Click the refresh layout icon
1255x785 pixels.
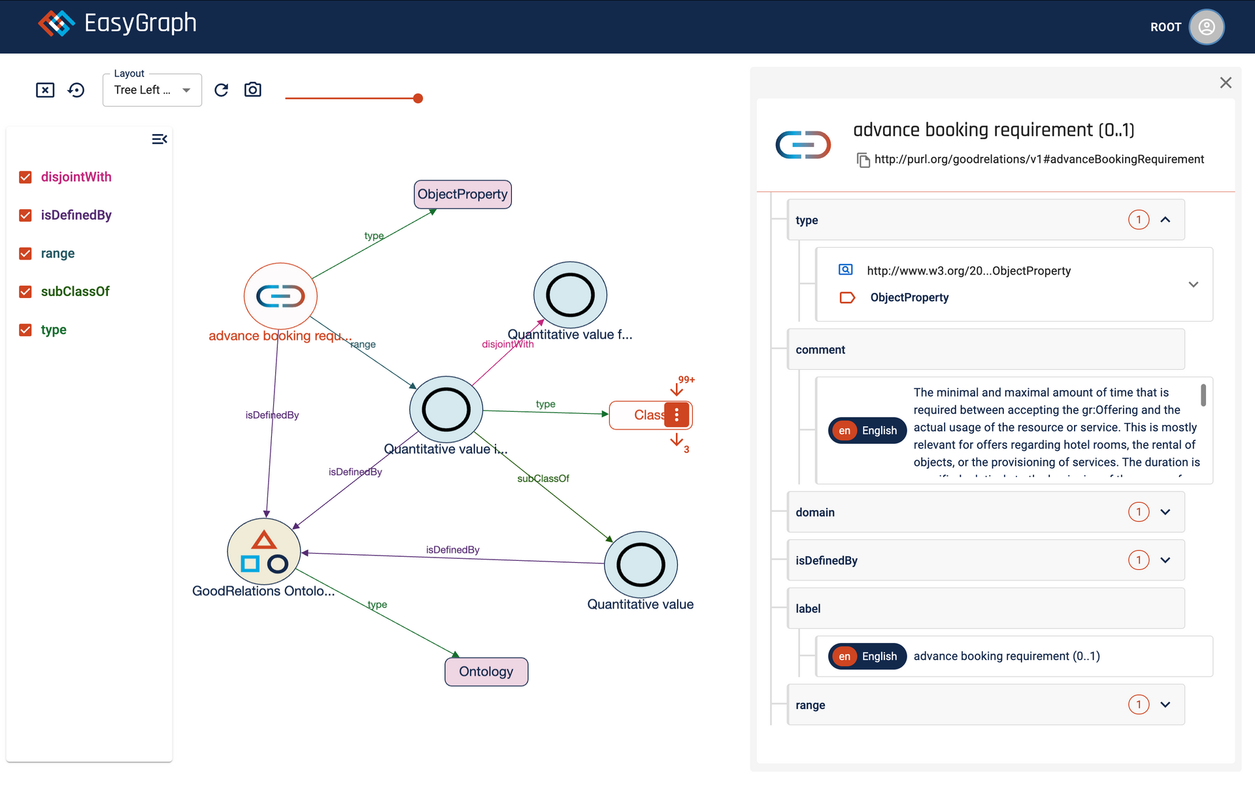click(222, 90)
